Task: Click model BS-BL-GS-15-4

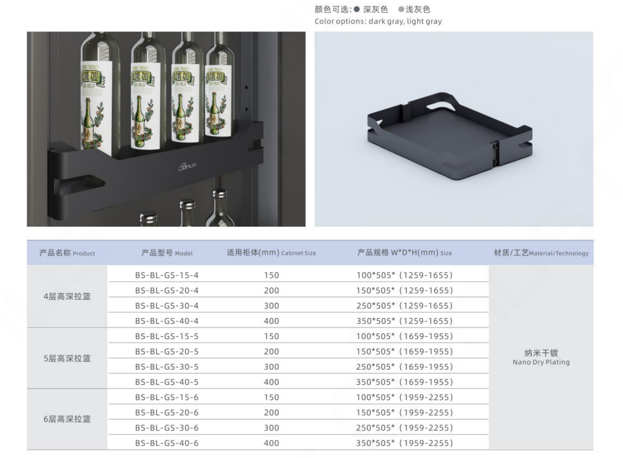Action: point(167,275)
